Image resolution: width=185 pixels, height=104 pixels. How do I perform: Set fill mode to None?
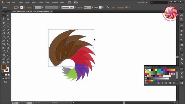9,75
